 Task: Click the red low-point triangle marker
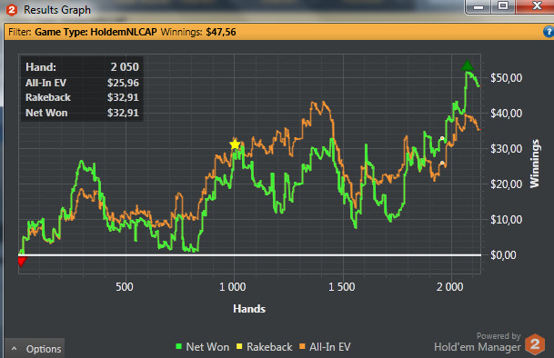pos(22,262)
